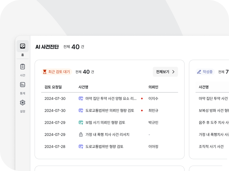Viewport: 229px width, 171px height.
Task: Click client name 박규민
Action: click(153, 123)
